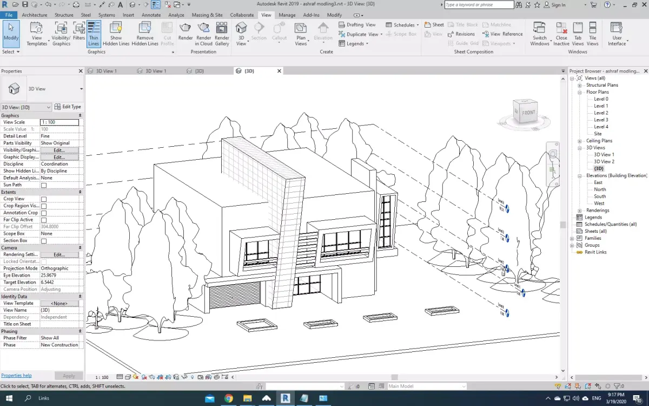Open Level 2 floor plan
The width and height of the screenshot is (649, 406).
pos(601,113)
